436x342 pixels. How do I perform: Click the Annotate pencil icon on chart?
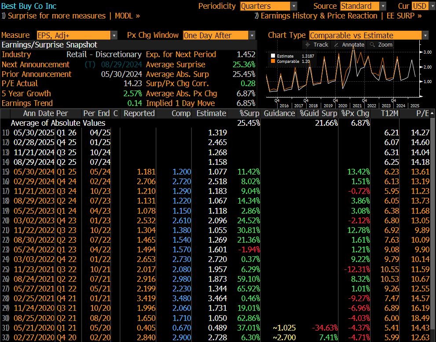pyautogui.click(x=336, y=45)
